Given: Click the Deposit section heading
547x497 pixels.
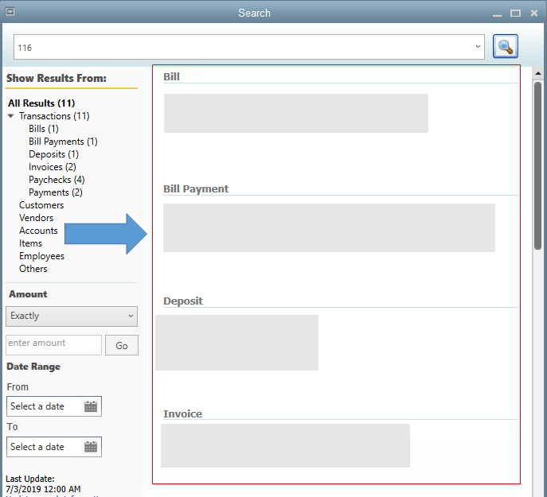Looking at the screenshot, I should 183,301.
